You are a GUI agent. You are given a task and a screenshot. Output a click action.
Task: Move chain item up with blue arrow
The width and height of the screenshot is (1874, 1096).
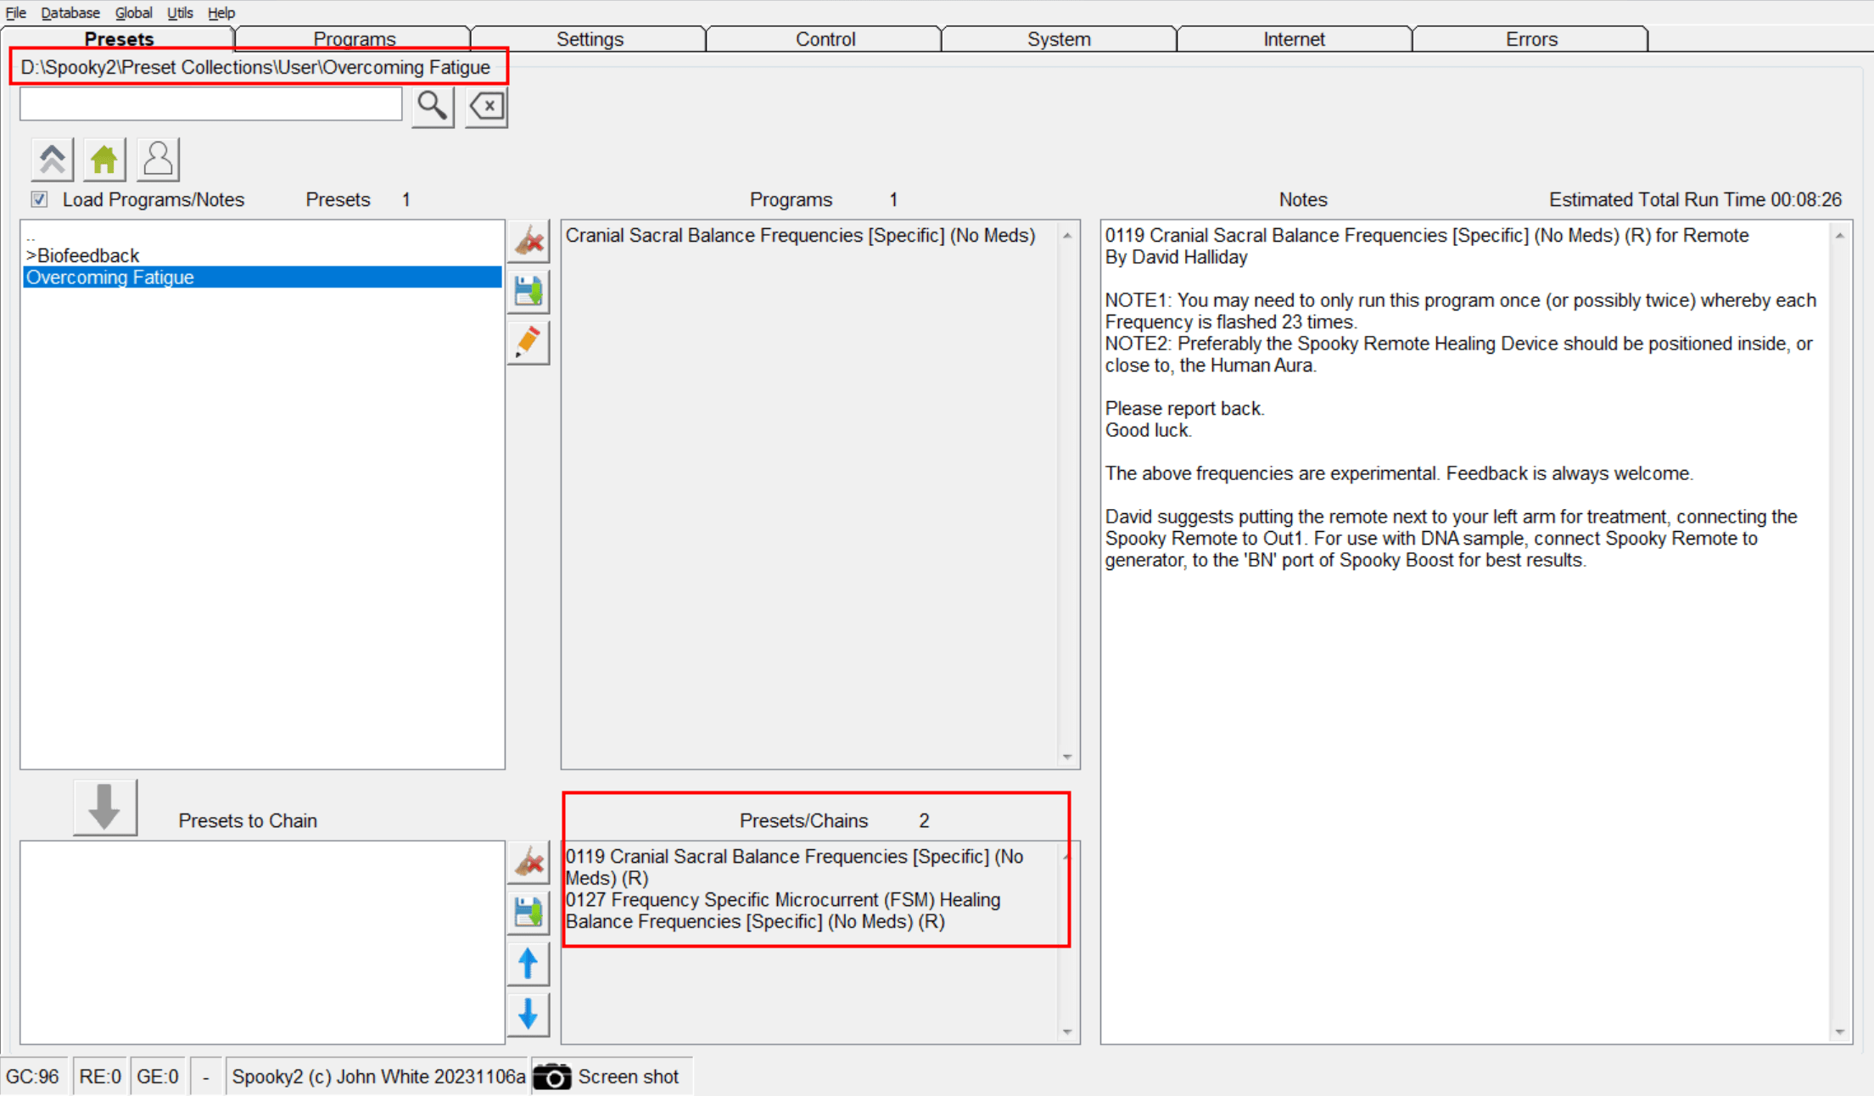(529, 964)
